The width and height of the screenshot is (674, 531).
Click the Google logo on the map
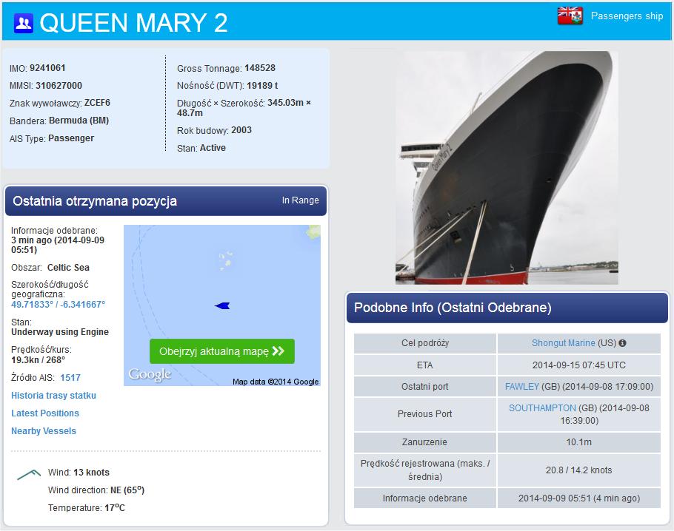(x=150, y=374)
